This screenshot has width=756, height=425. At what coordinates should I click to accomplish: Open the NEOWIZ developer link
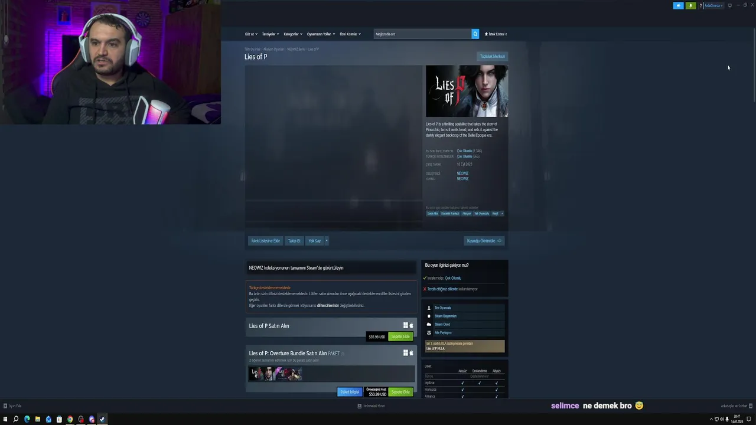point(462,174)
